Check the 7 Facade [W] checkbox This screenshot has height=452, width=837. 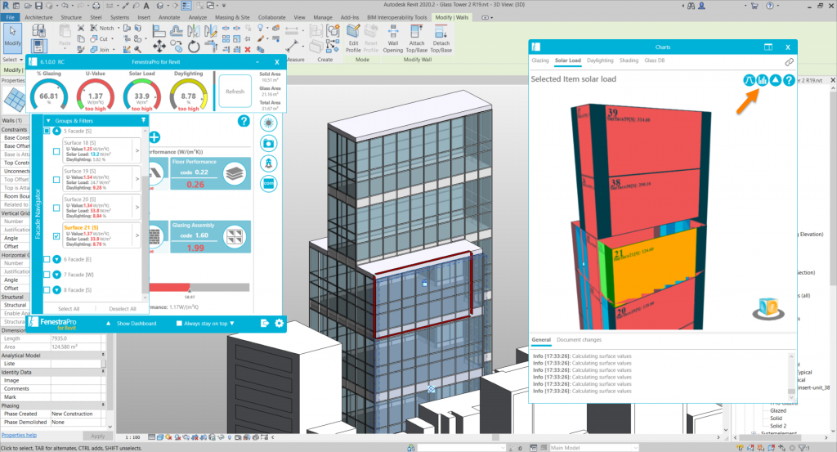tap(47, 275)
